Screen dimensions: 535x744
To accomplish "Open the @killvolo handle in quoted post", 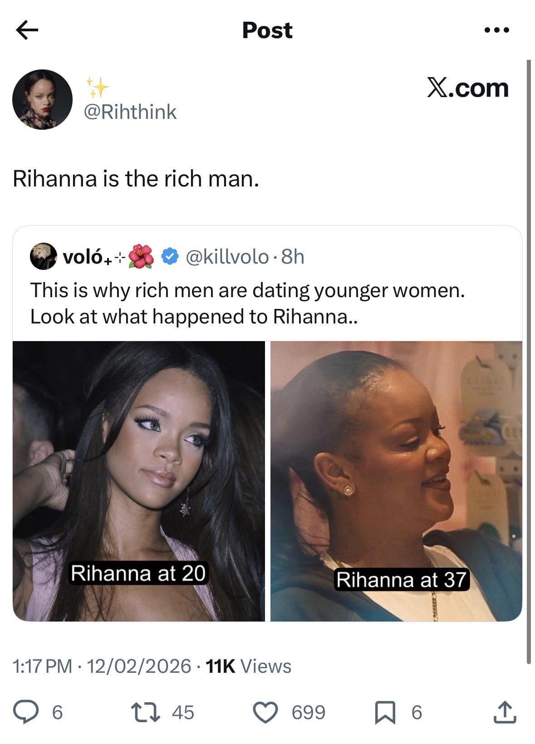I will [227, 257].
